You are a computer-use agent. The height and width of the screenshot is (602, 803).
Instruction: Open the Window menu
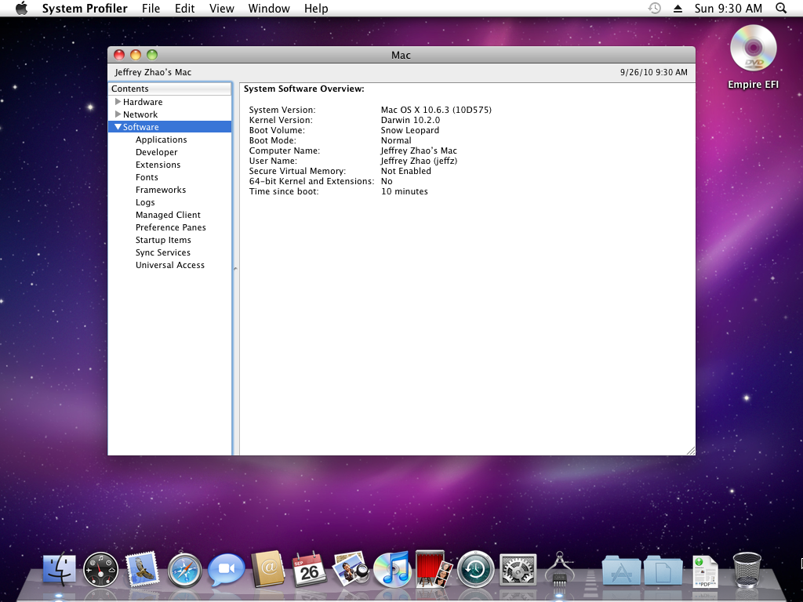(269, 8)
